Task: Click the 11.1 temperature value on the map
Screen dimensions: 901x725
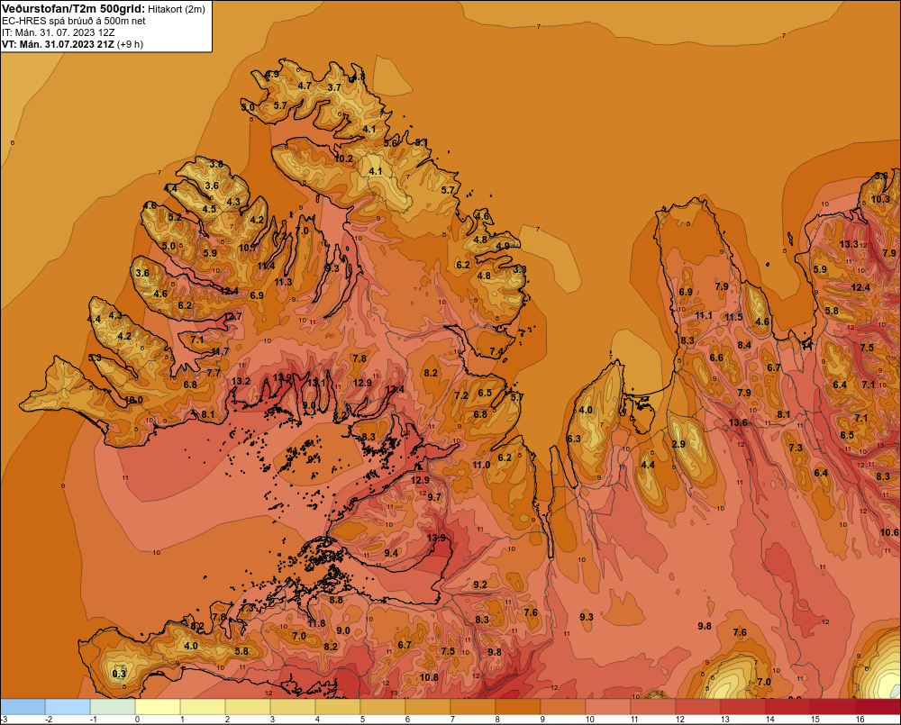Action: tap(704, 315)
